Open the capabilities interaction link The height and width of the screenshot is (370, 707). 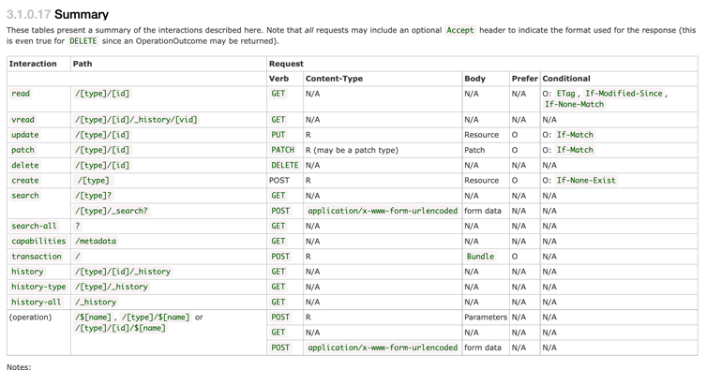(38, 241)
